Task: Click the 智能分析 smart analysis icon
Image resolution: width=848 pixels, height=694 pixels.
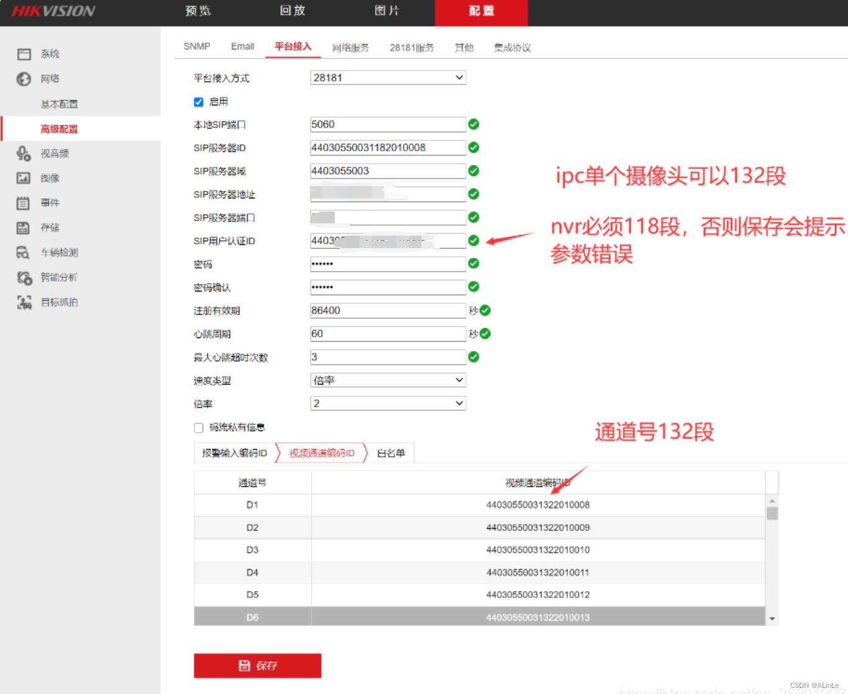Action: point(24,277)
